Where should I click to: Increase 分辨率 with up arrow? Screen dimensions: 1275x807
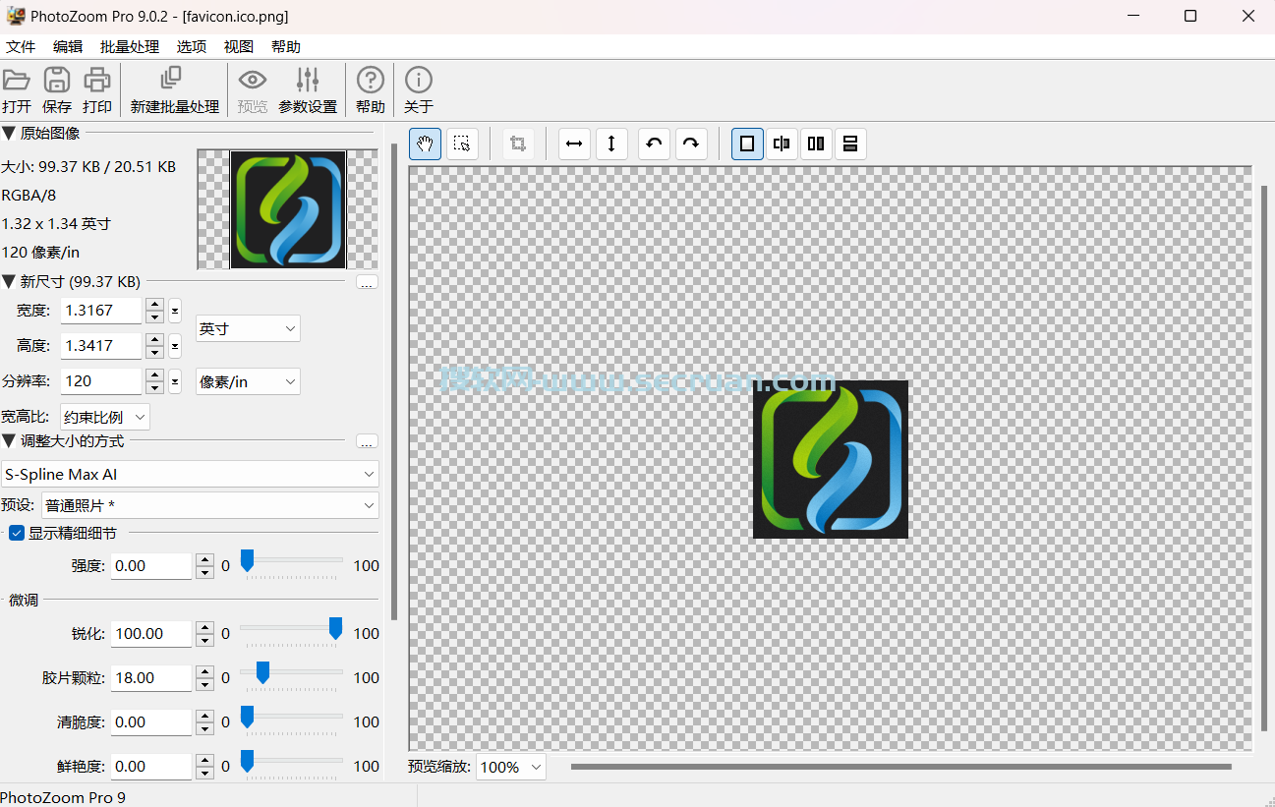(154, 375)
